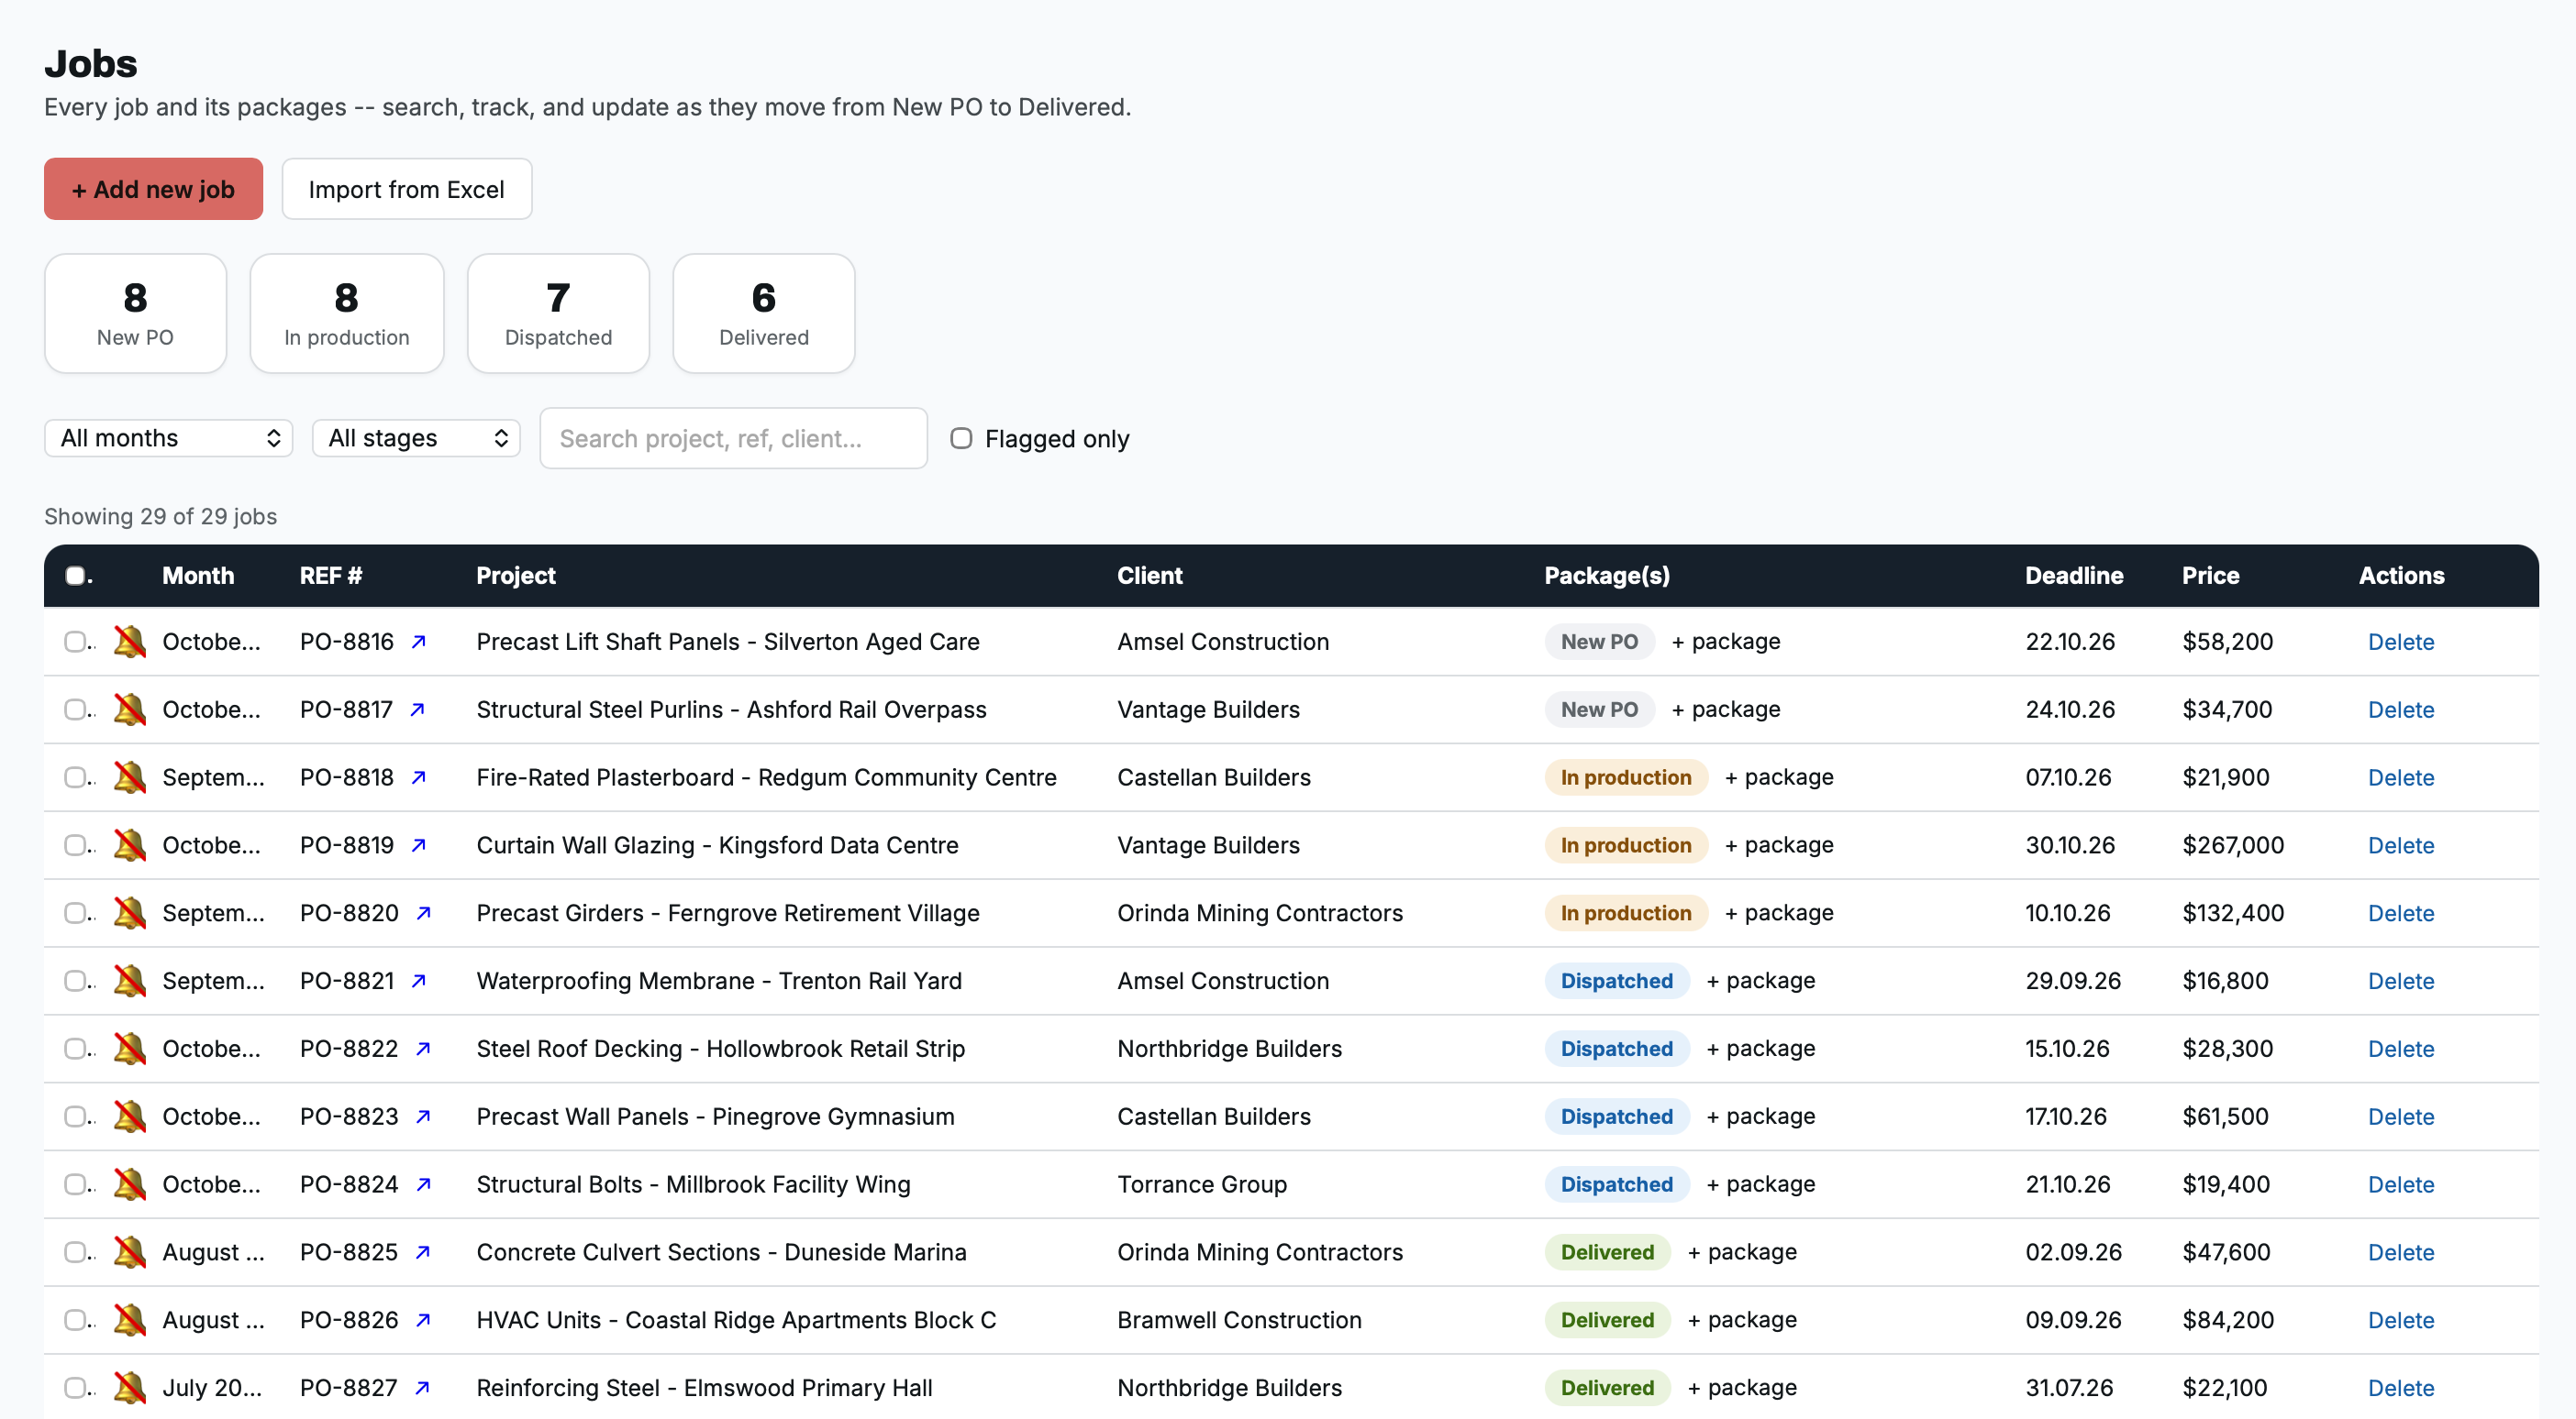Filter by the Dispatched summary card
This screenshot has height=1419, width=2576.
[558, 313]
